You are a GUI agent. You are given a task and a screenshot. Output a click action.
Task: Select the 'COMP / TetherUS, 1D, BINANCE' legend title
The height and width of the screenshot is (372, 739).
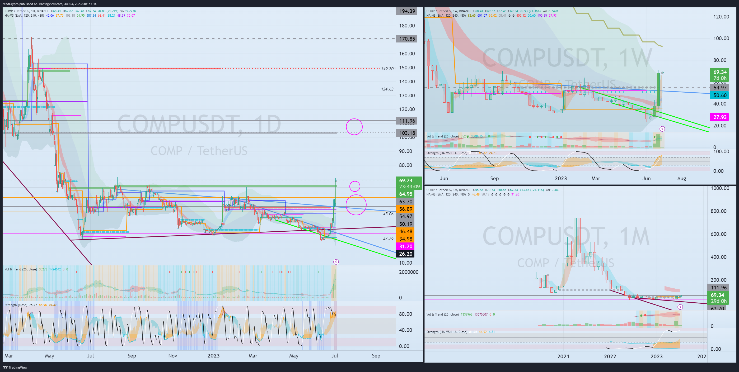click(27, 11)
